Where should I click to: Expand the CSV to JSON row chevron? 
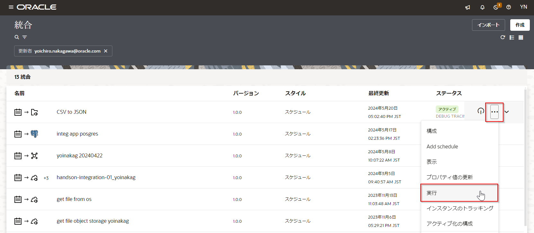(x=507, y=112)
